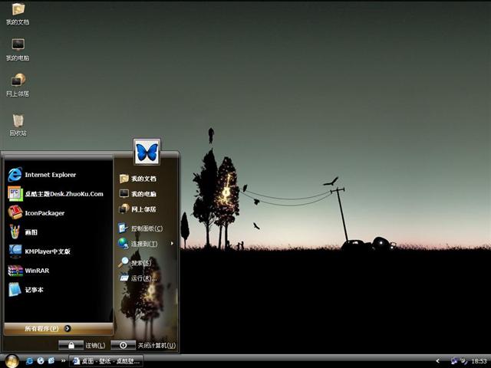Launch IconPackager from the Start menu

point(44,213)
